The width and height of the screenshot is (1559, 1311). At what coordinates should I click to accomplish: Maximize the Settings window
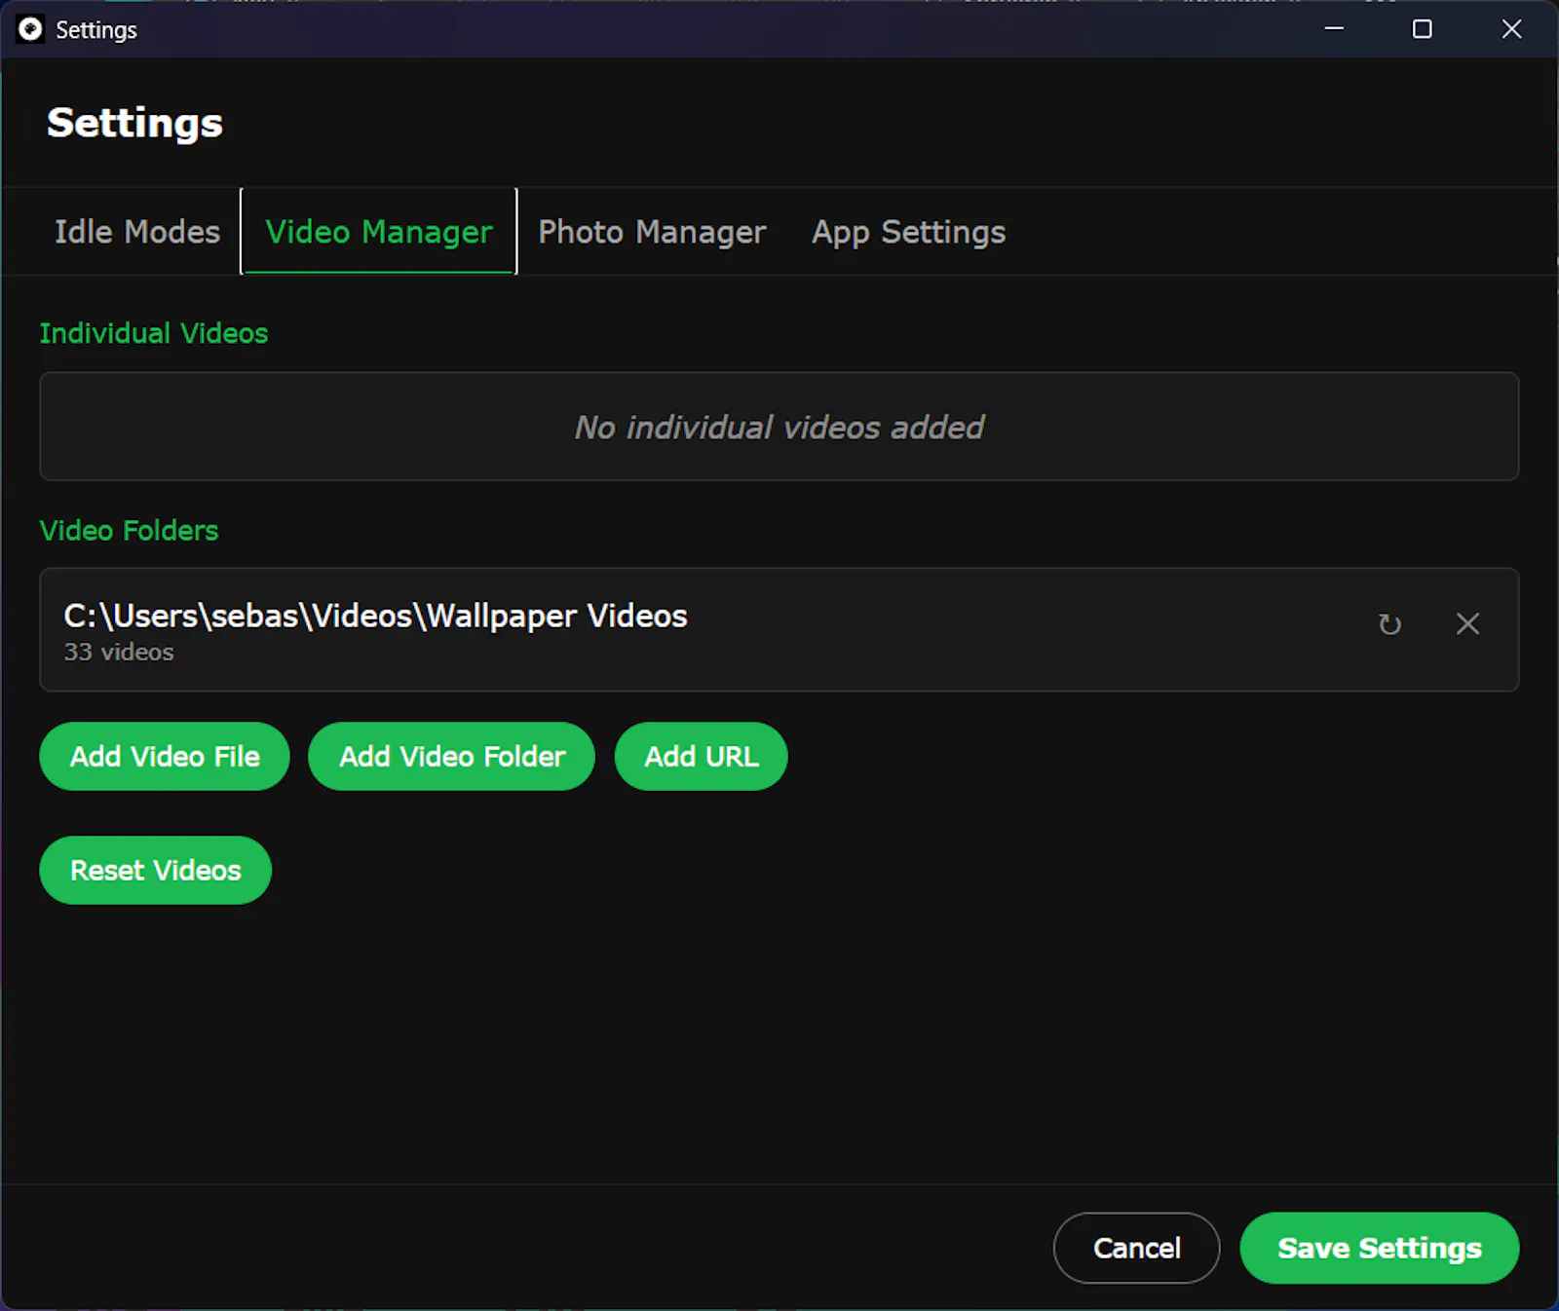[x=1423, y=29]
